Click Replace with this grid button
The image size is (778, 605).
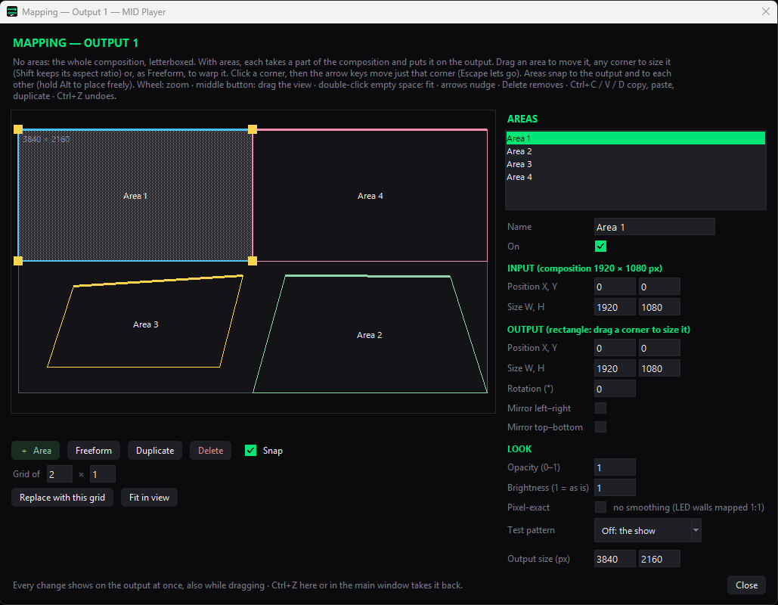point(62,498)
